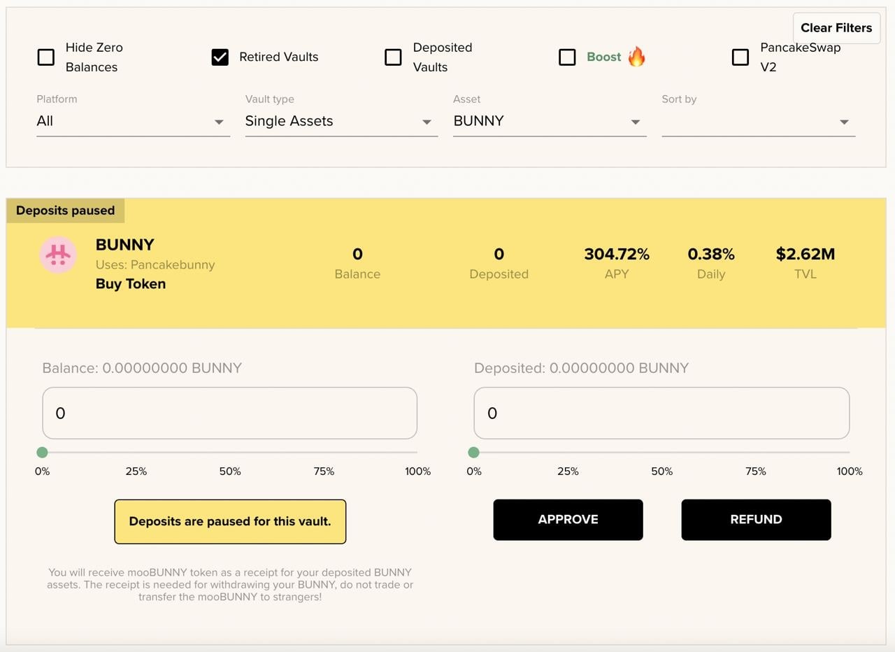Focus the Deposited amount input field
895x652 pixels.
pos(661,413)
